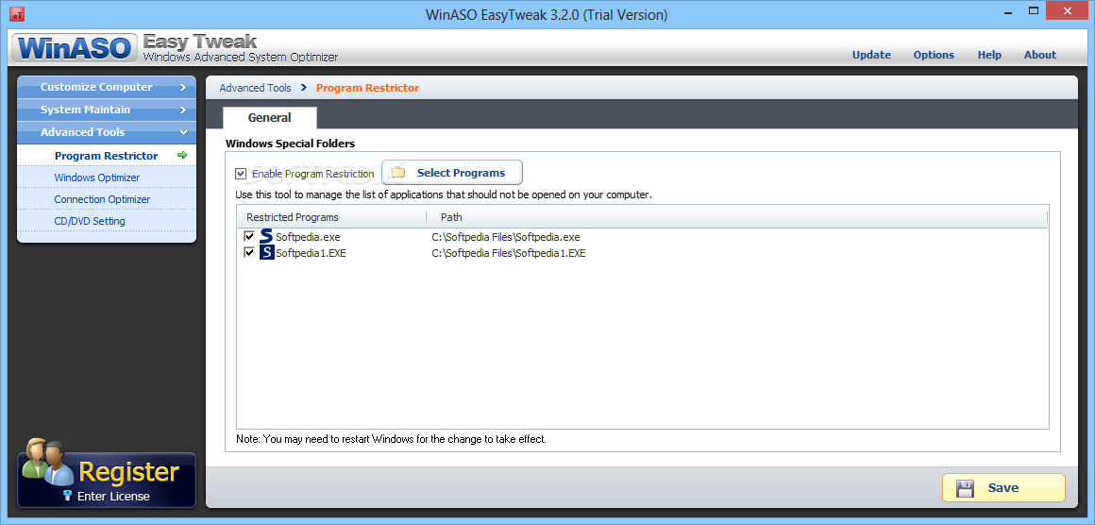Screen dimensions: 1095x525
Task: Open Windows Optimizer tool
Action: 106,178
